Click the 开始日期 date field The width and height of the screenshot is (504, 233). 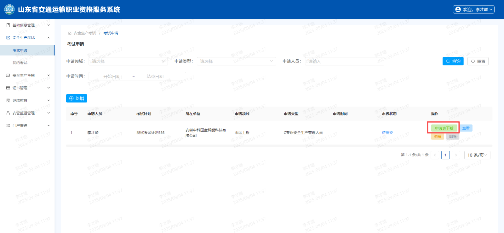(112, 76)
